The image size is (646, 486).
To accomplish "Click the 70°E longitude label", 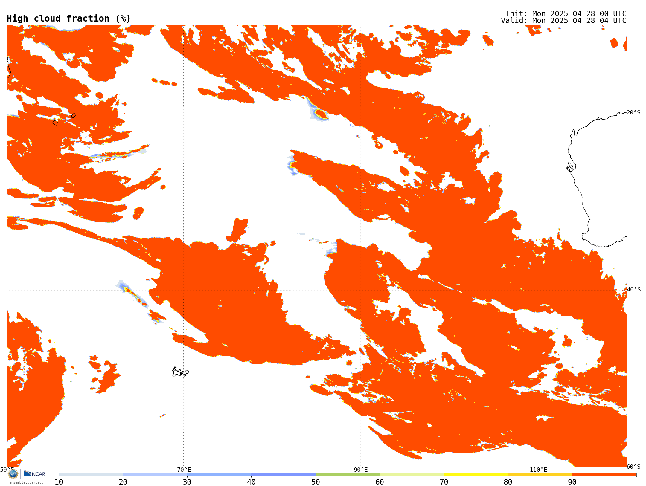I will tap(184, 470).
